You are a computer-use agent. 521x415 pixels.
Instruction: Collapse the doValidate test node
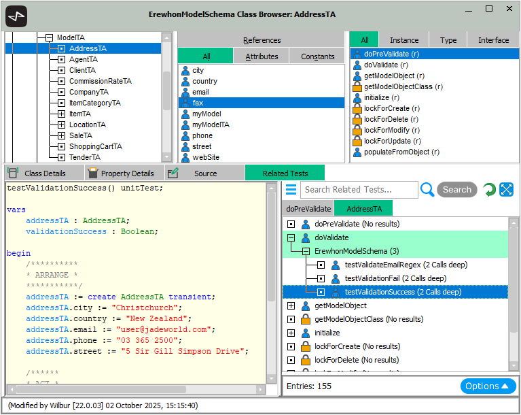(x=291, y=237)
